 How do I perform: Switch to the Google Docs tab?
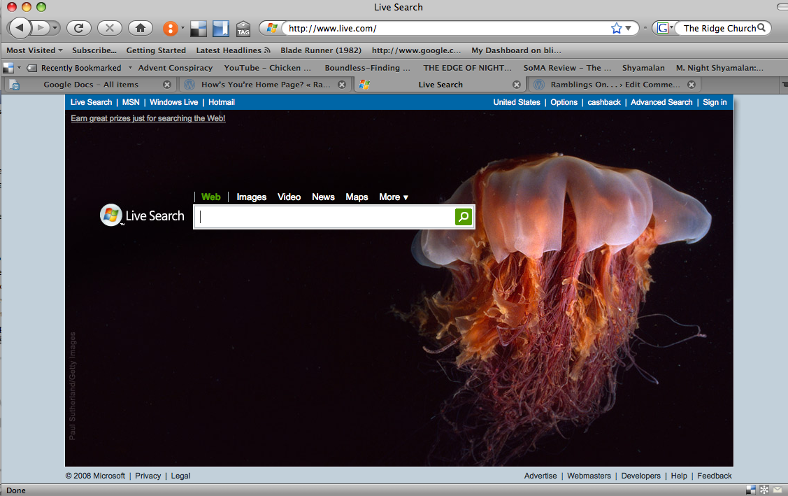click(x=90, y=85)
